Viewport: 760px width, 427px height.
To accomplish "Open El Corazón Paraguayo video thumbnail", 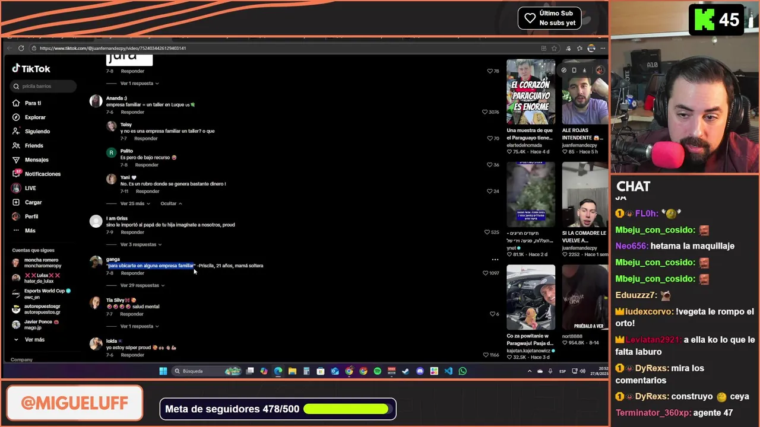I will click(531, 91).
